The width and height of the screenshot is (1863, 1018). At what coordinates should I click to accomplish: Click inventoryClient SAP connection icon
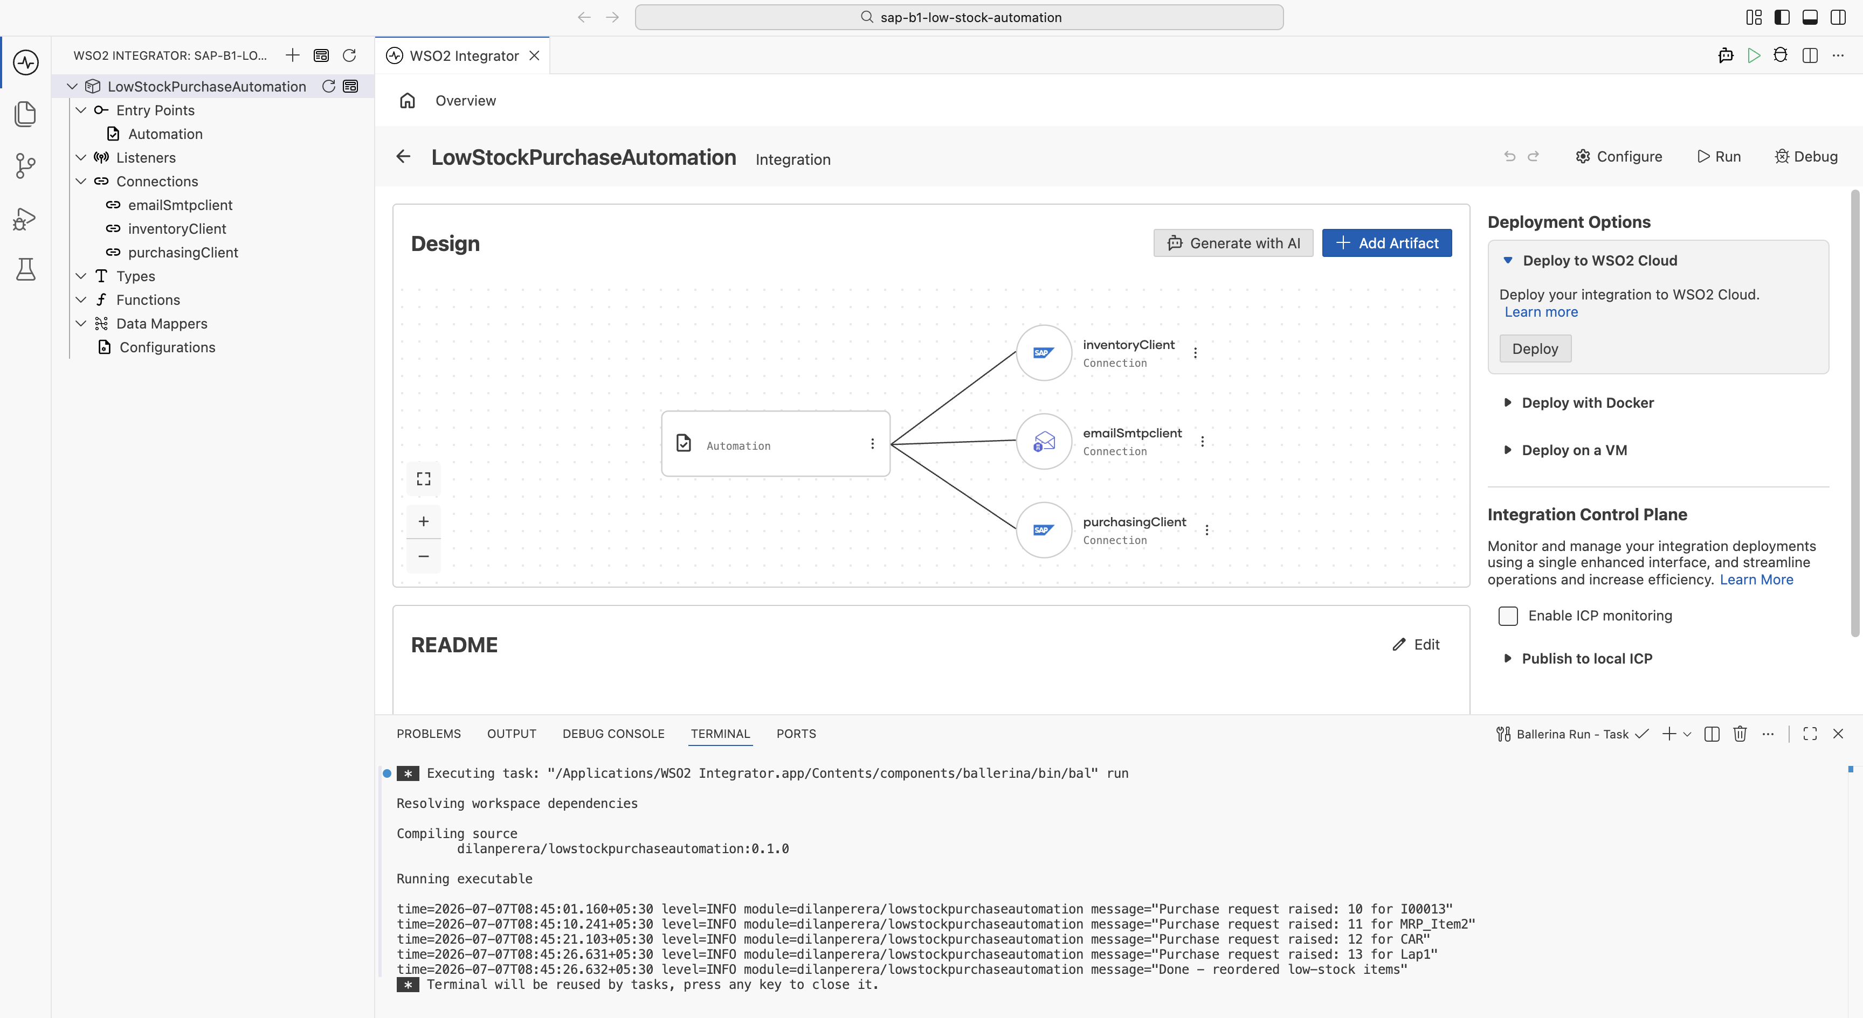point(1044,353)
